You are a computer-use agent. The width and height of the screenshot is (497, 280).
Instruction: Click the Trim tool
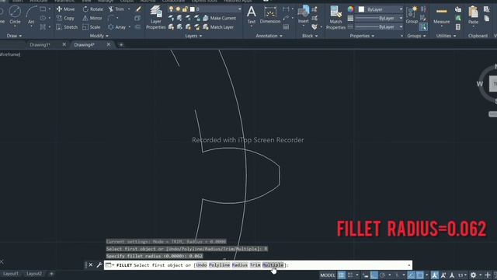(116, 9)
